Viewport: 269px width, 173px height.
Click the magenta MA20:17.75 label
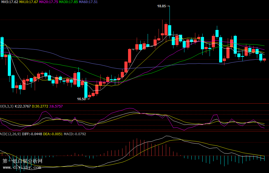point(49,2)
